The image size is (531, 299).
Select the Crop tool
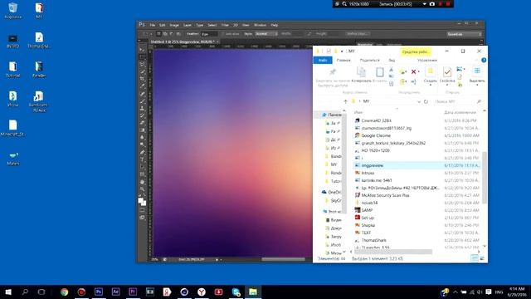click(x=142, y=79)
